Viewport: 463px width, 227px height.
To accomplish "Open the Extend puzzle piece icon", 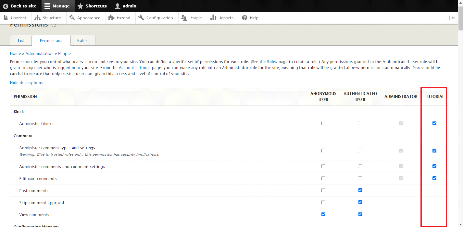I will (111, 18).
